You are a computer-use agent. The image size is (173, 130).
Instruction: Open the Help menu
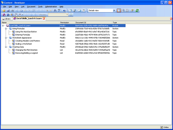(x=61, y=6)
